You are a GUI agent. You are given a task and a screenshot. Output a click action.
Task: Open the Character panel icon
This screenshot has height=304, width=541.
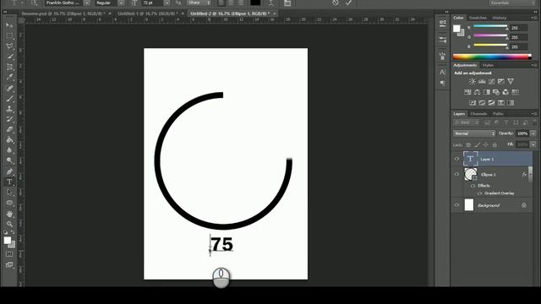tap(443, 72)
